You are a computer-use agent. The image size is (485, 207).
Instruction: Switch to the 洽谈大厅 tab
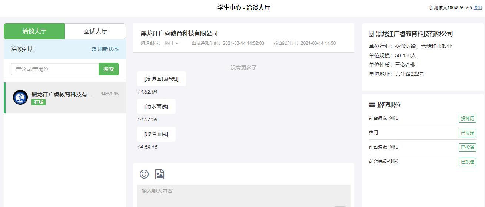pyautogui.click(x=34, y=31)
